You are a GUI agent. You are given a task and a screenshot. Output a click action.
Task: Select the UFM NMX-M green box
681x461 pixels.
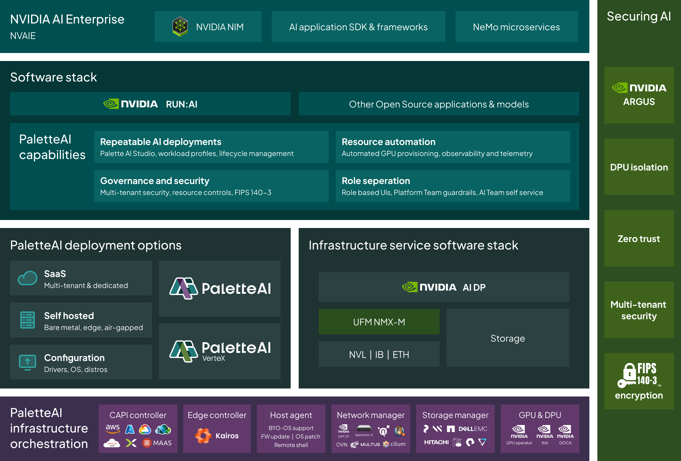379,322
